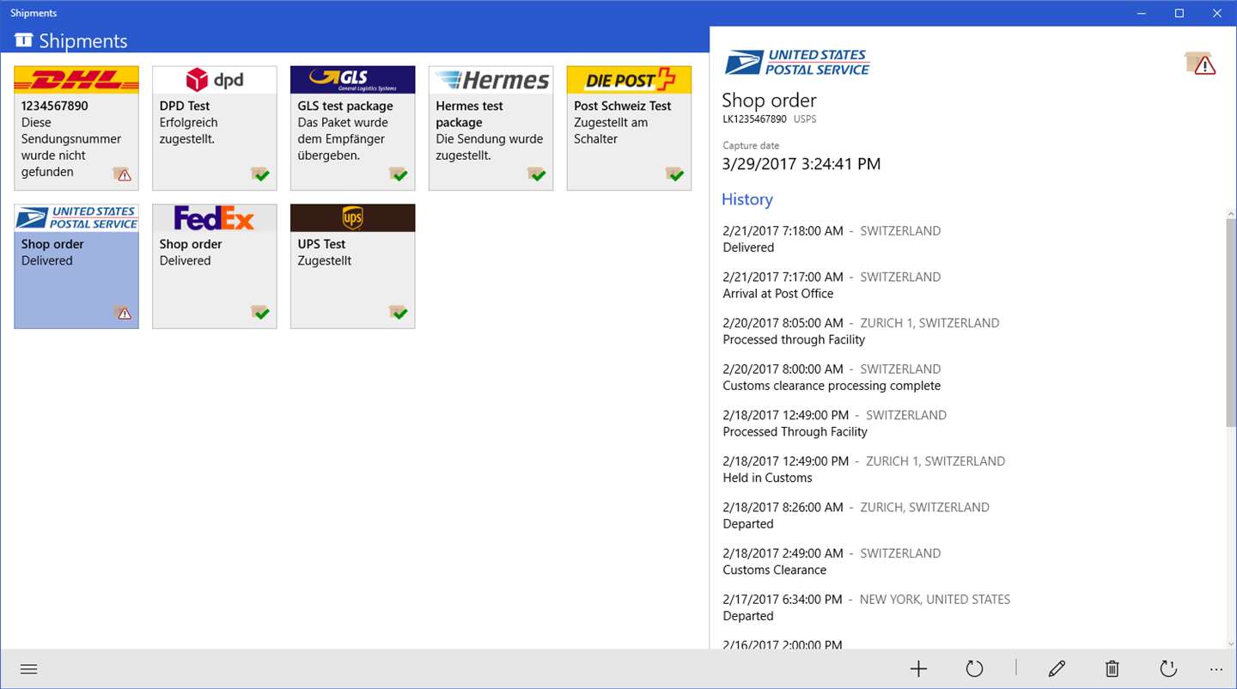This screenshot has width=1237, height=689.
Task: Select the UPS Test shipment tile
Action: [x=353, y=266]
